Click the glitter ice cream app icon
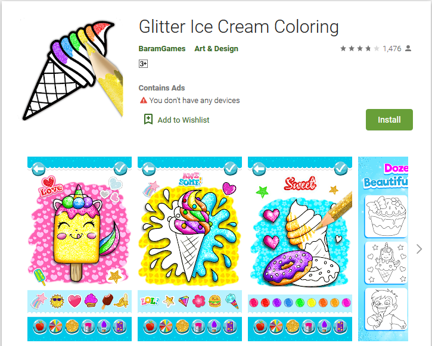432x346 pixels. pyautogui.click(x=73, y=69)
